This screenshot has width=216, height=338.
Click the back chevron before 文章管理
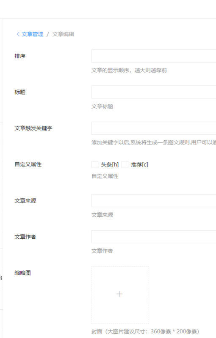18,34
